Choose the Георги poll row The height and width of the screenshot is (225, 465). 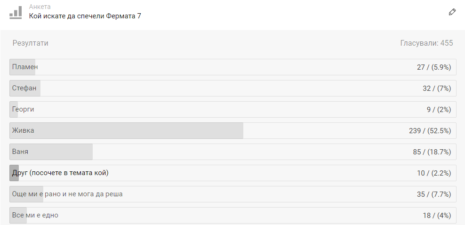233,109
